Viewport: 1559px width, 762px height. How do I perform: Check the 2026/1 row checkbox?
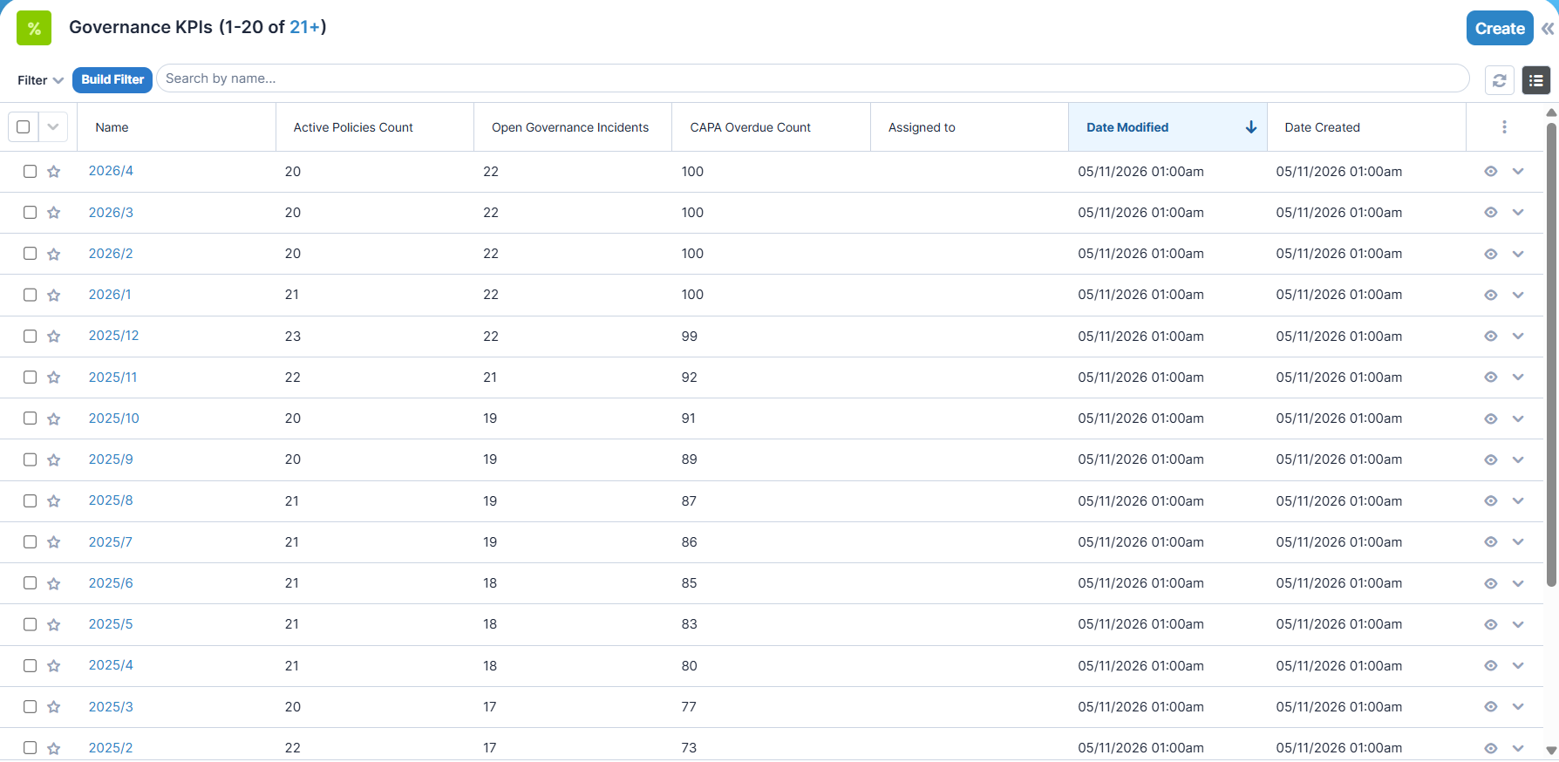coord(30,295)
